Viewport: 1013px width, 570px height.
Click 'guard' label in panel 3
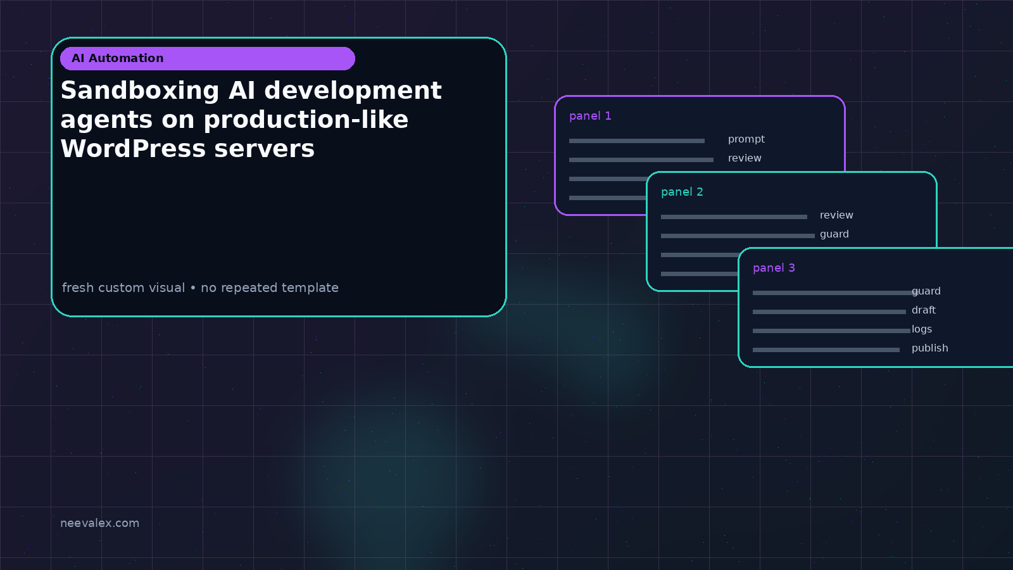tap(926, 291)
